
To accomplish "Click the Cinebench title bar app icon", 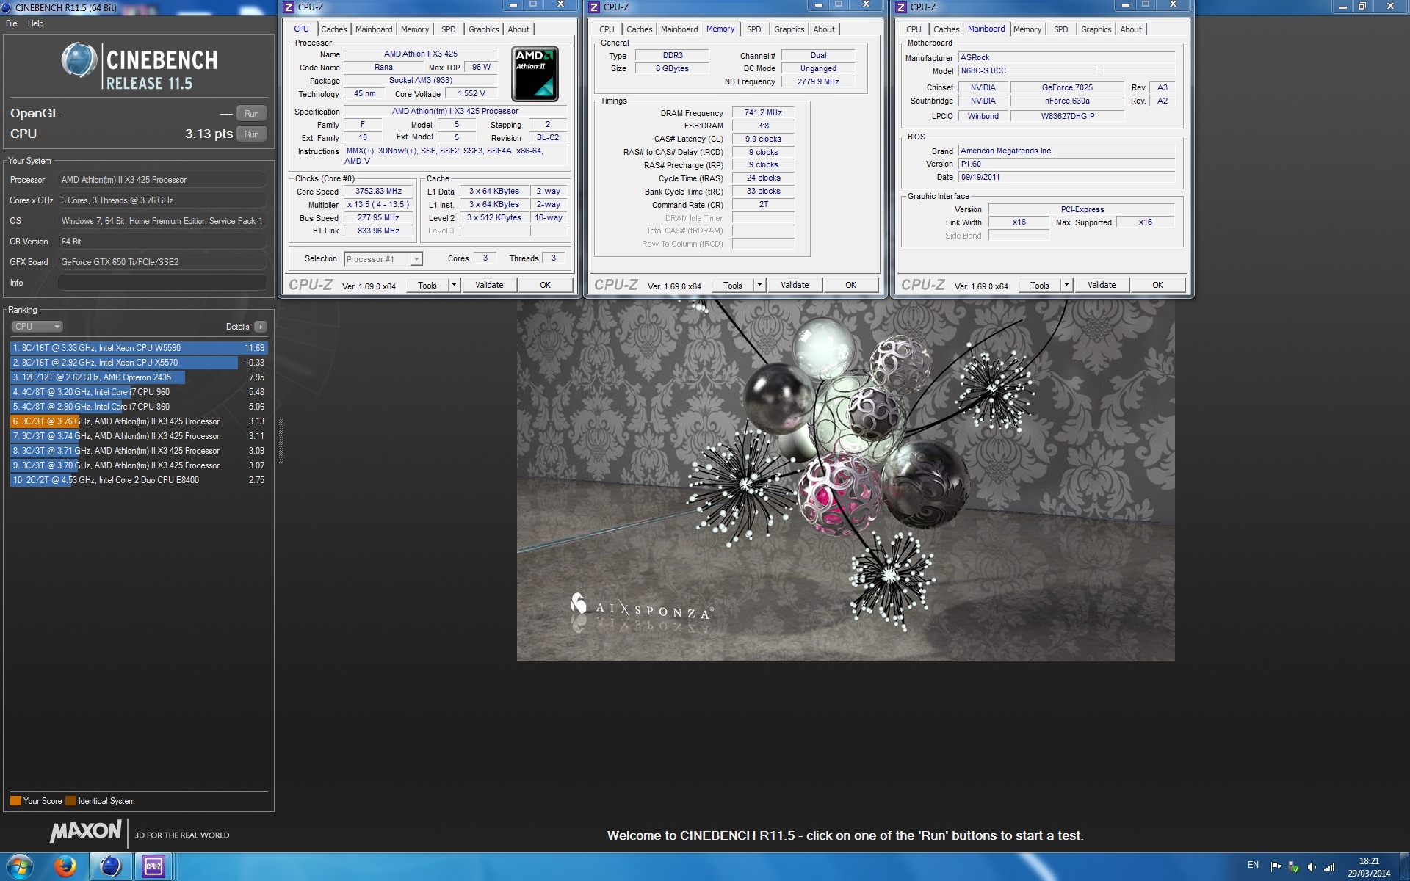I will coord(7,7).
